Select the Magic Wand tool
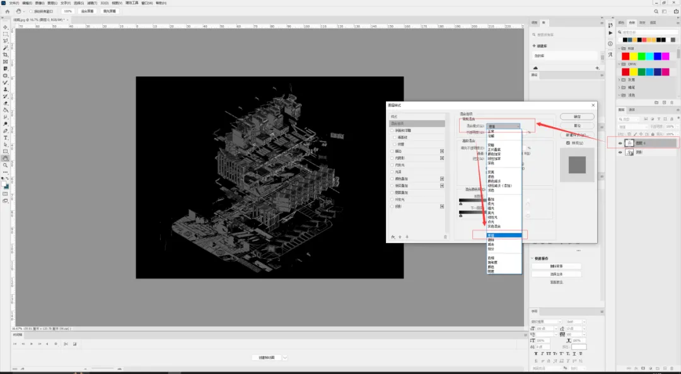Screen dimensions: 681x374 (5, 48)
